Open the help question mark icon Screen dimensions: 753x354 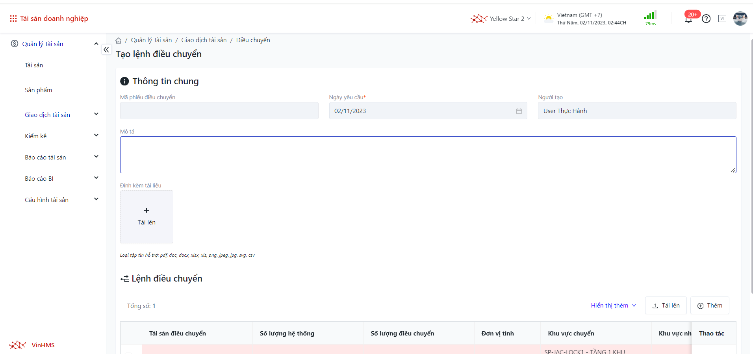click(706, 19)
